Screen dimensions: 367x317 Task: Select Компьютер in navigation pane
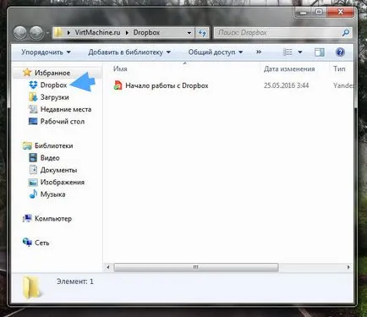[x=53, y=219]
